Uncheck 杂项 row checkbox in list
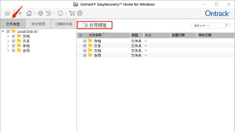Screen dimensions: 235x132 [x=85, y=55]
